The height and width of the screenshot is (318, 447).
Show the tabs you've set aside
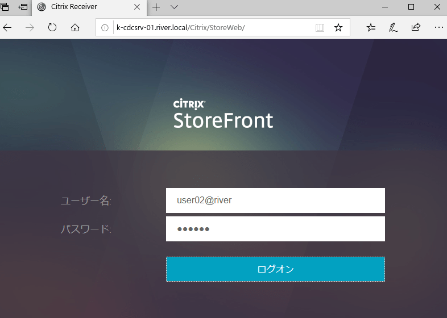tap(5, 7)
